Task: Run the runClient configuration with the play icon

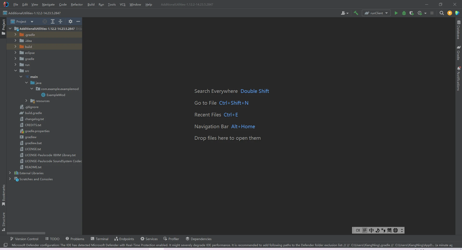Action: click(396, 13)
